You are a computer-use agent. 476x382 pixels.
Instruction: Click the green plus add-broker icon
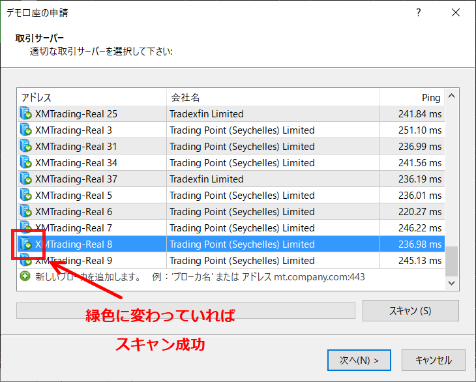tap(25, 276)
